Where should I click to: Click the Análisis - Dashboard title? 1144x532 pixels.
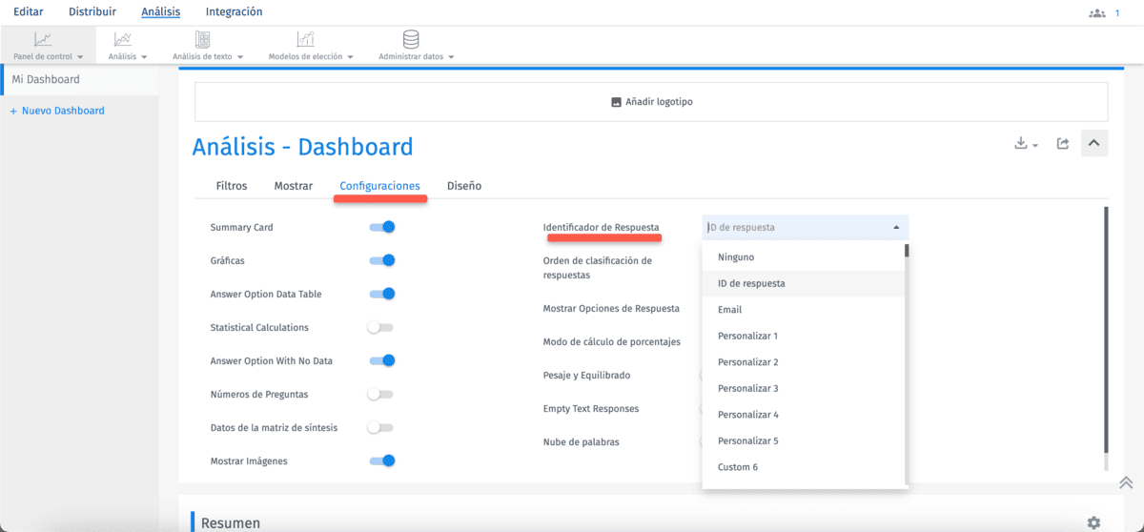[303, 147]
